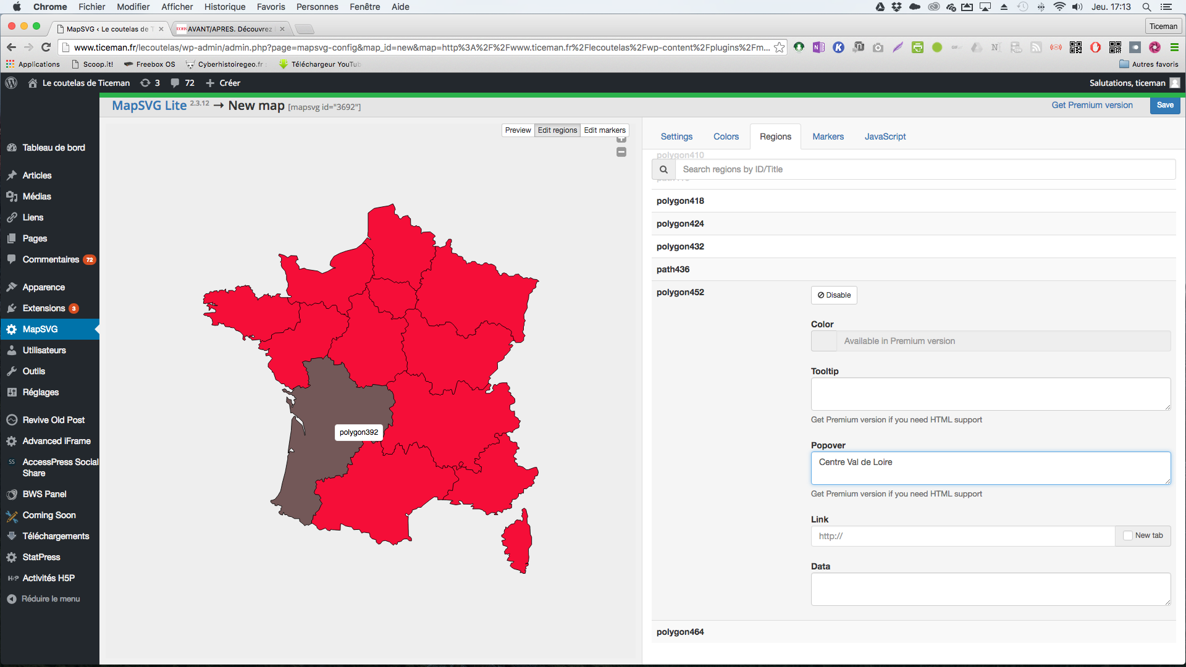The image size is (1186, 667).
Task: Open the comments bubble in admin bar
Action: point(175,83)
